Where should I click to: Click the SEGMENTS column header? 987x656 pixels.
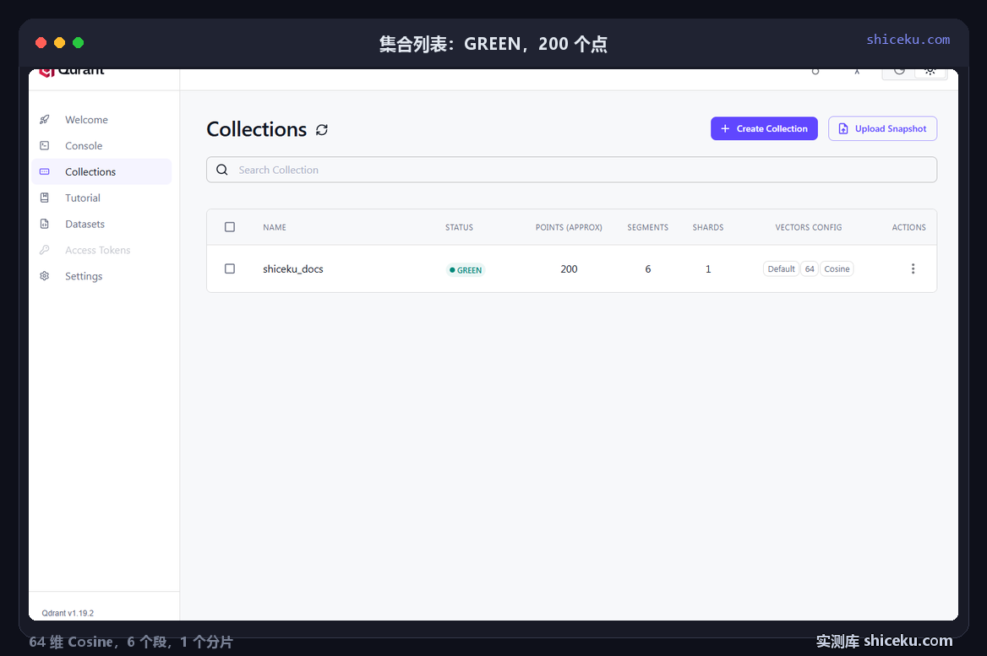click(647, 227)
